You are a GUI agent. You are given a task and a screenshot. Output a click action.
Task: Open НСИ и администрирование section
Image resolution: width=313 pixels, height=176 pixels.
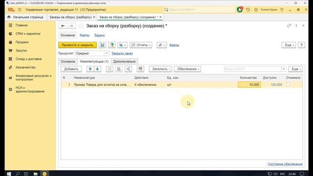pyautogui.click(x=30, y=89)
